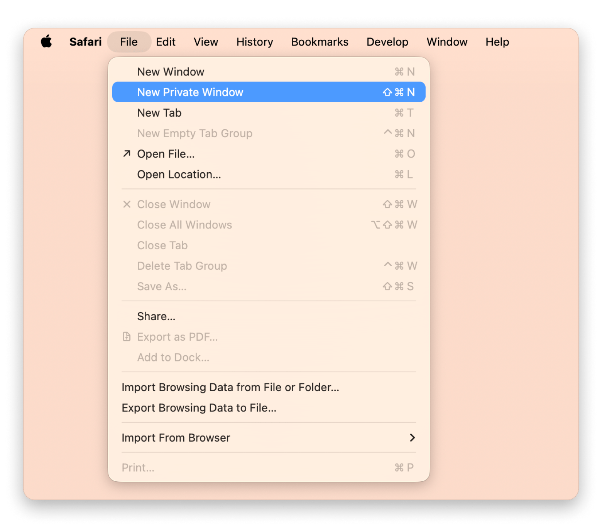Click the arrow icon beside Open File
Image resolution: width=602 pixels, height=531 pixels.
[x=127, y=154]
